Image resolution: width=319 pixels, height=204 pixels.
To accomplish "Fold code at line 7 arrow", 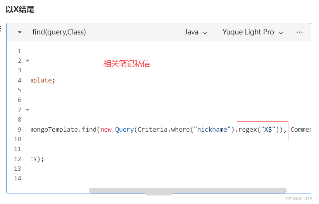I will point(28,110).
